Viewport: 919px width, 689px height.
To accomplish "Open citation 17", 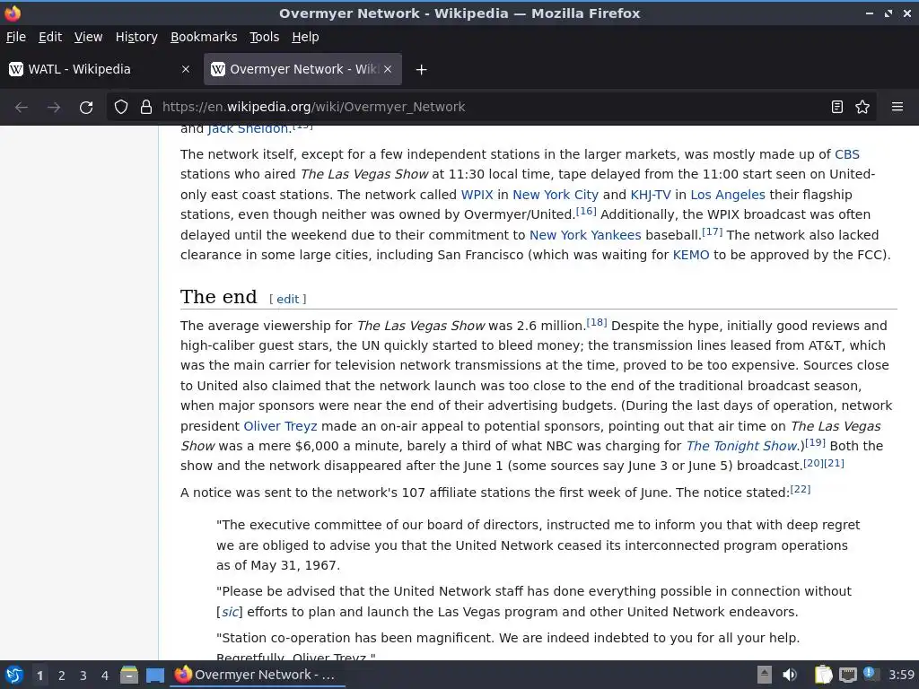I will (x=712, y=232).
